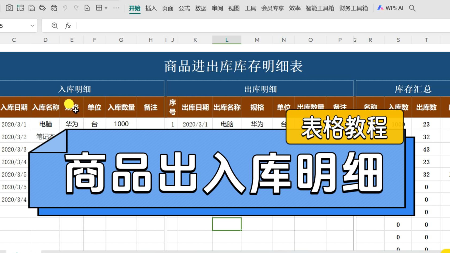Image resolution: width=450 pixels, height=253 pixels.
Task: Click the table grid border icon
Action: (99, 8)
